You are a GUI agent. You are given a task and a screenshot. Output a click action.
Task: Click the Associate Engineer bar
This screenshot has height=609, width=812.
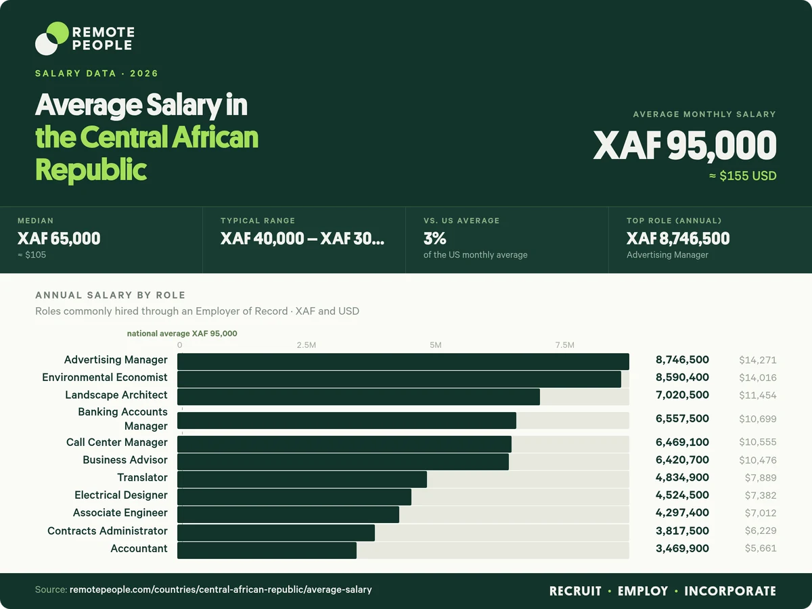click(288, 514)
